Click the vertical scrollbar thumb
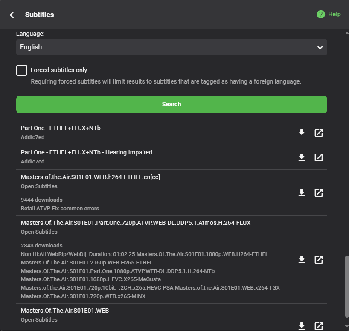 pyautogui.click(x=346, y=286)
